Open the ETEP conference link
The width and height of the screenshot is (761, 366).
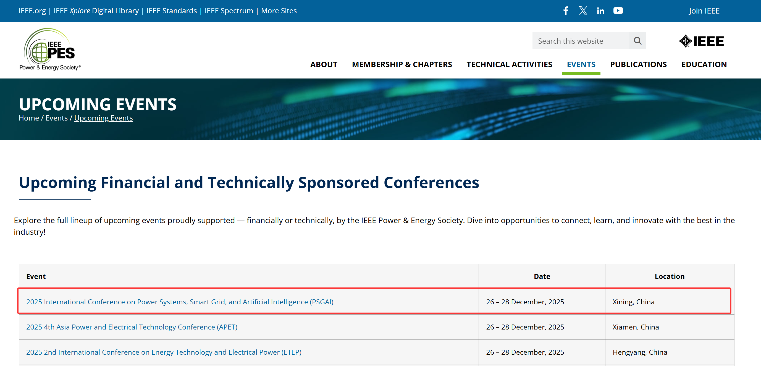164,352
